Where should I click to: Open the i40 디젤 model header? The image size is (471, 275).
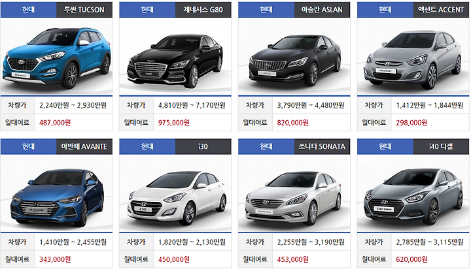pyautogui.click(x=441, y=147)
